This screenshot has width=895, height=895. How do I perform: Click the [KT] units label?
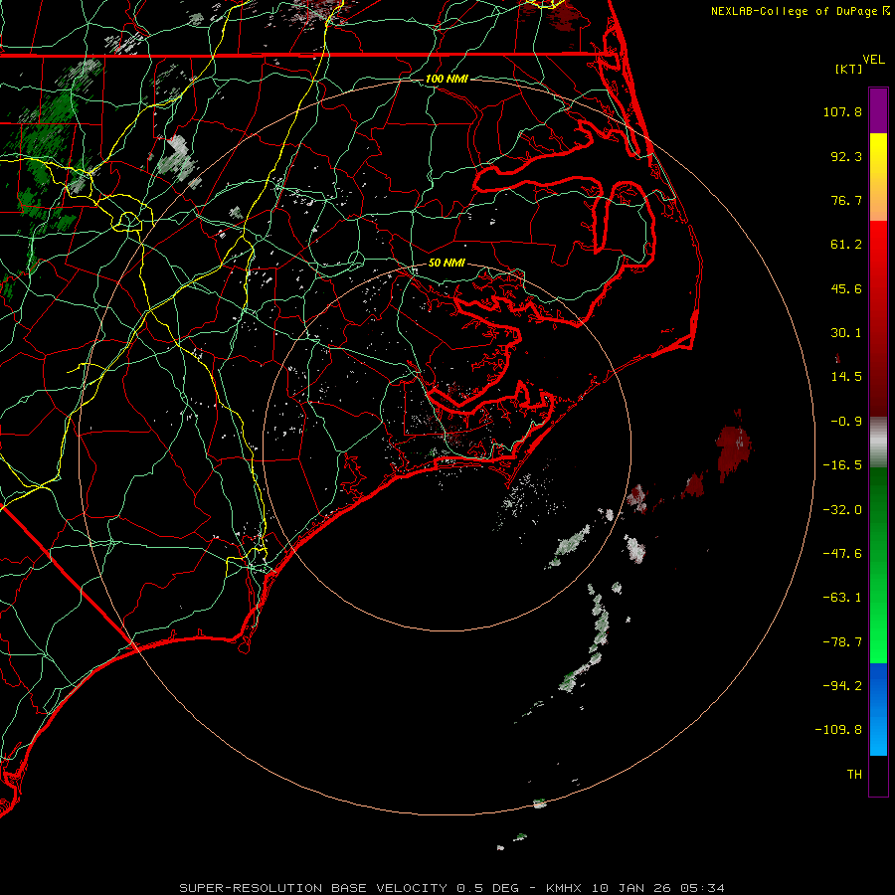[x=849, y=69]
